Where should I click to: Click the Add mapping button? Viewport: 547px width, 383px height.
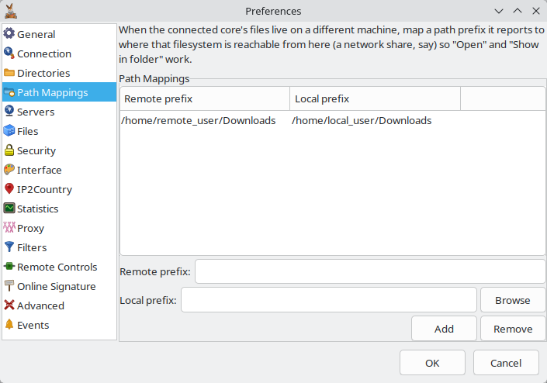pyautogui.click(x=444, y=329)
